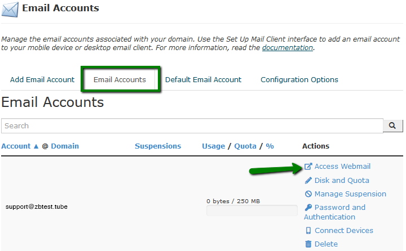Click the trash icon next to Delete
The height and width of the screenshot is (251, 406).
(308, 244)
